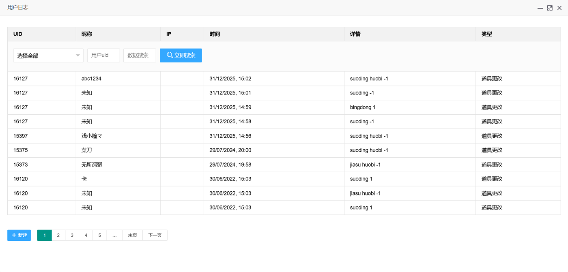Select current page 1 in pagination
Viewport: 568px width, 272px height.
(45, 235)
